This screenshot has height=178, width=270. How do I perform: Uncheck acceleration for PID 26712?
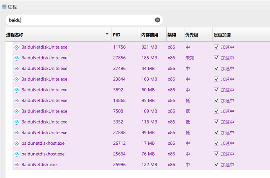(216, 143)
